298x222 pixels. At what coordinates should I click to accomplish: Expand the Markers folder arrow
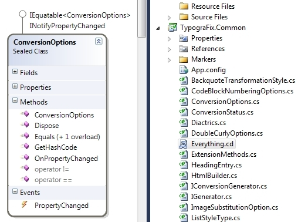click(170, 60)
